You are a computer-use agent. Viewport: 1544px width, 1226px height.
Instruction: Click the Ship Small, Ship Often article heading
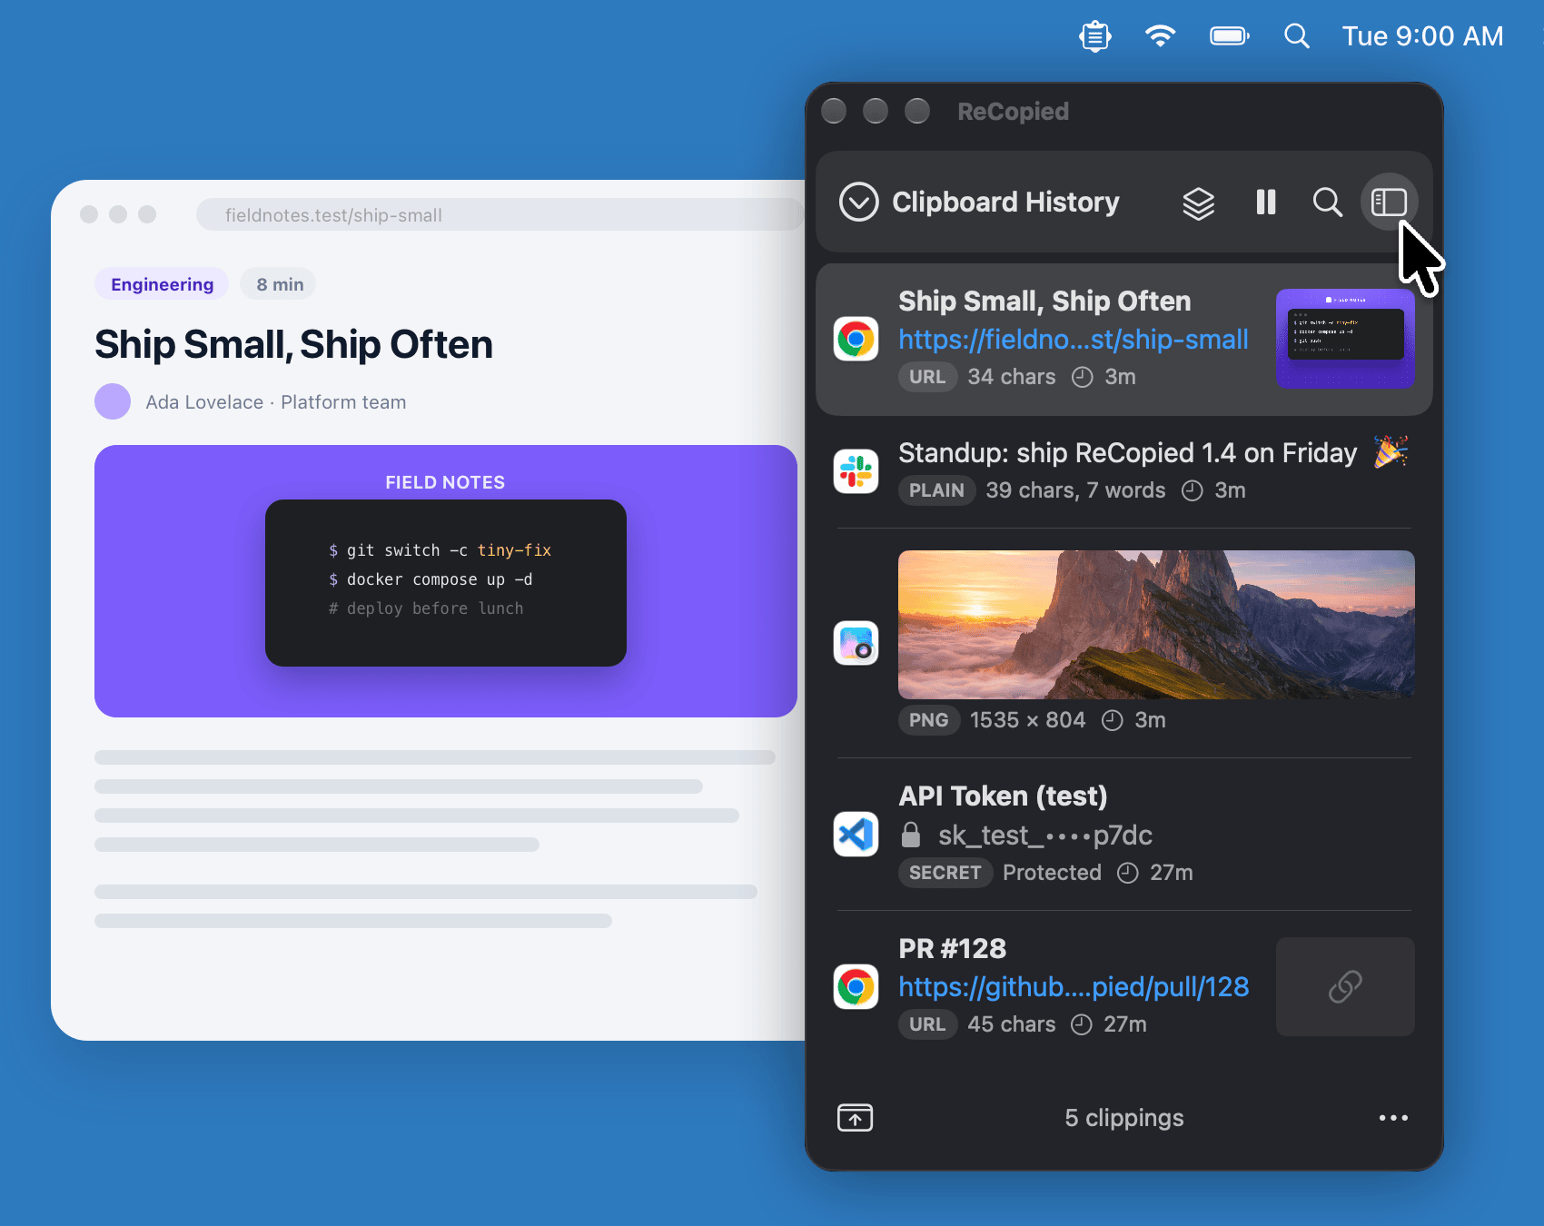(x=293, y=344)
